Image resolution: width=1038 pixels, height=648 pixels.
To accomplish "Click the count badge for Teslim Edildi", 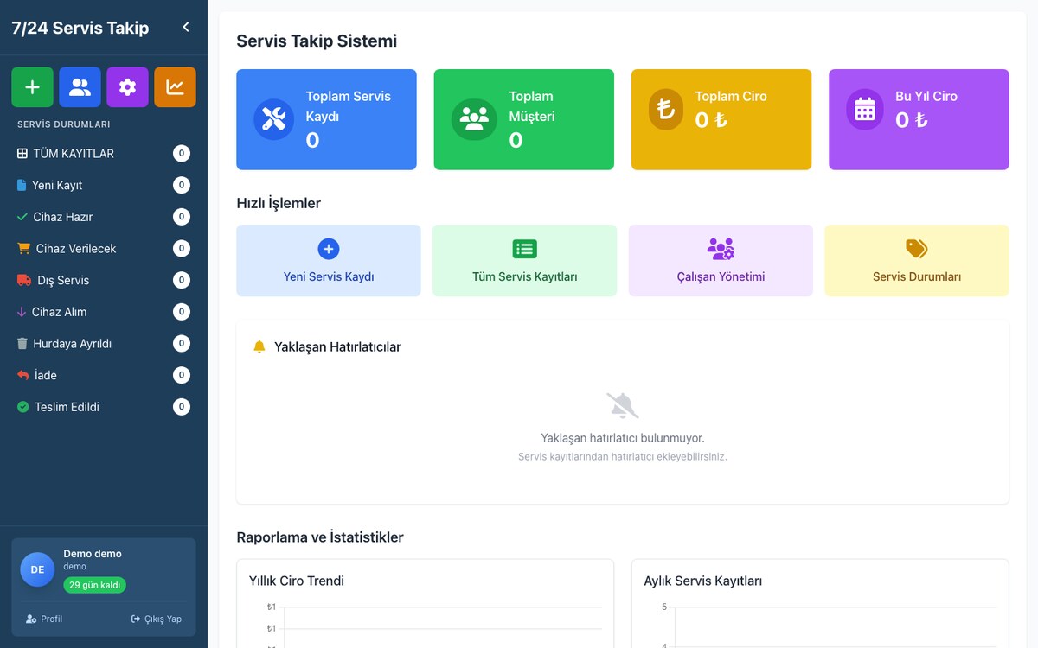I will click(x=182, y=407).
